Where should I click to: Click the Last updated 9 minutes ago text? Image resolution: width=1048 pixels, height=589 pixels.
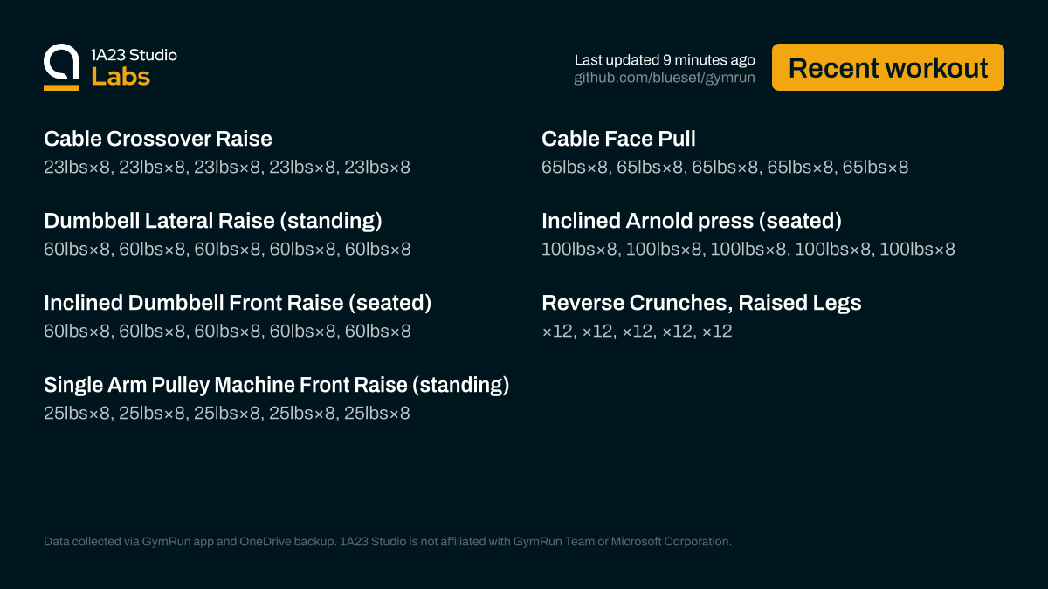click(x=664, y=60)
